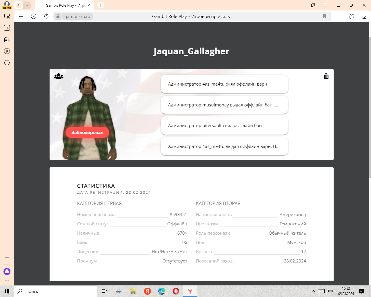Open the group members icon on profile card
371x297 pixels.
59,76
